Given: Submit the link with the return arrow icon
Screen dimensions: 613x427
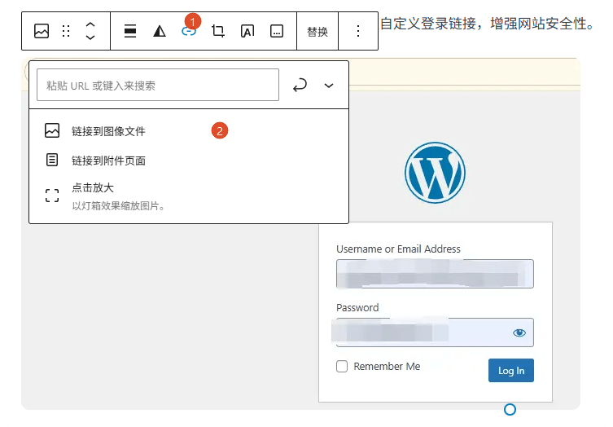Looking at the screenshot, I should (300, 85).
